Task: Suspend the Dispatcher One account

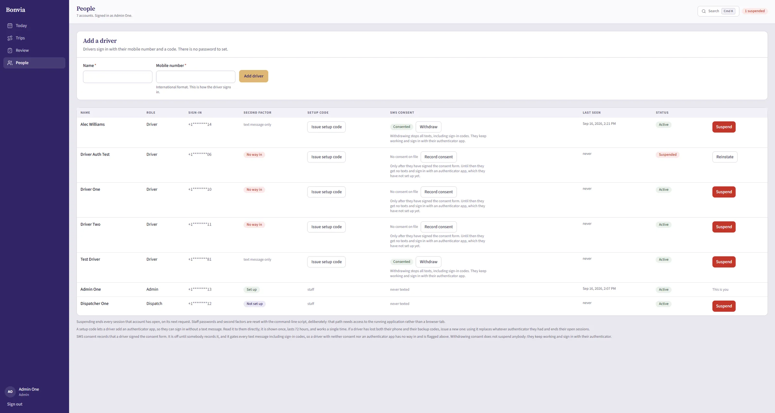Action: (x=724, y=306)
